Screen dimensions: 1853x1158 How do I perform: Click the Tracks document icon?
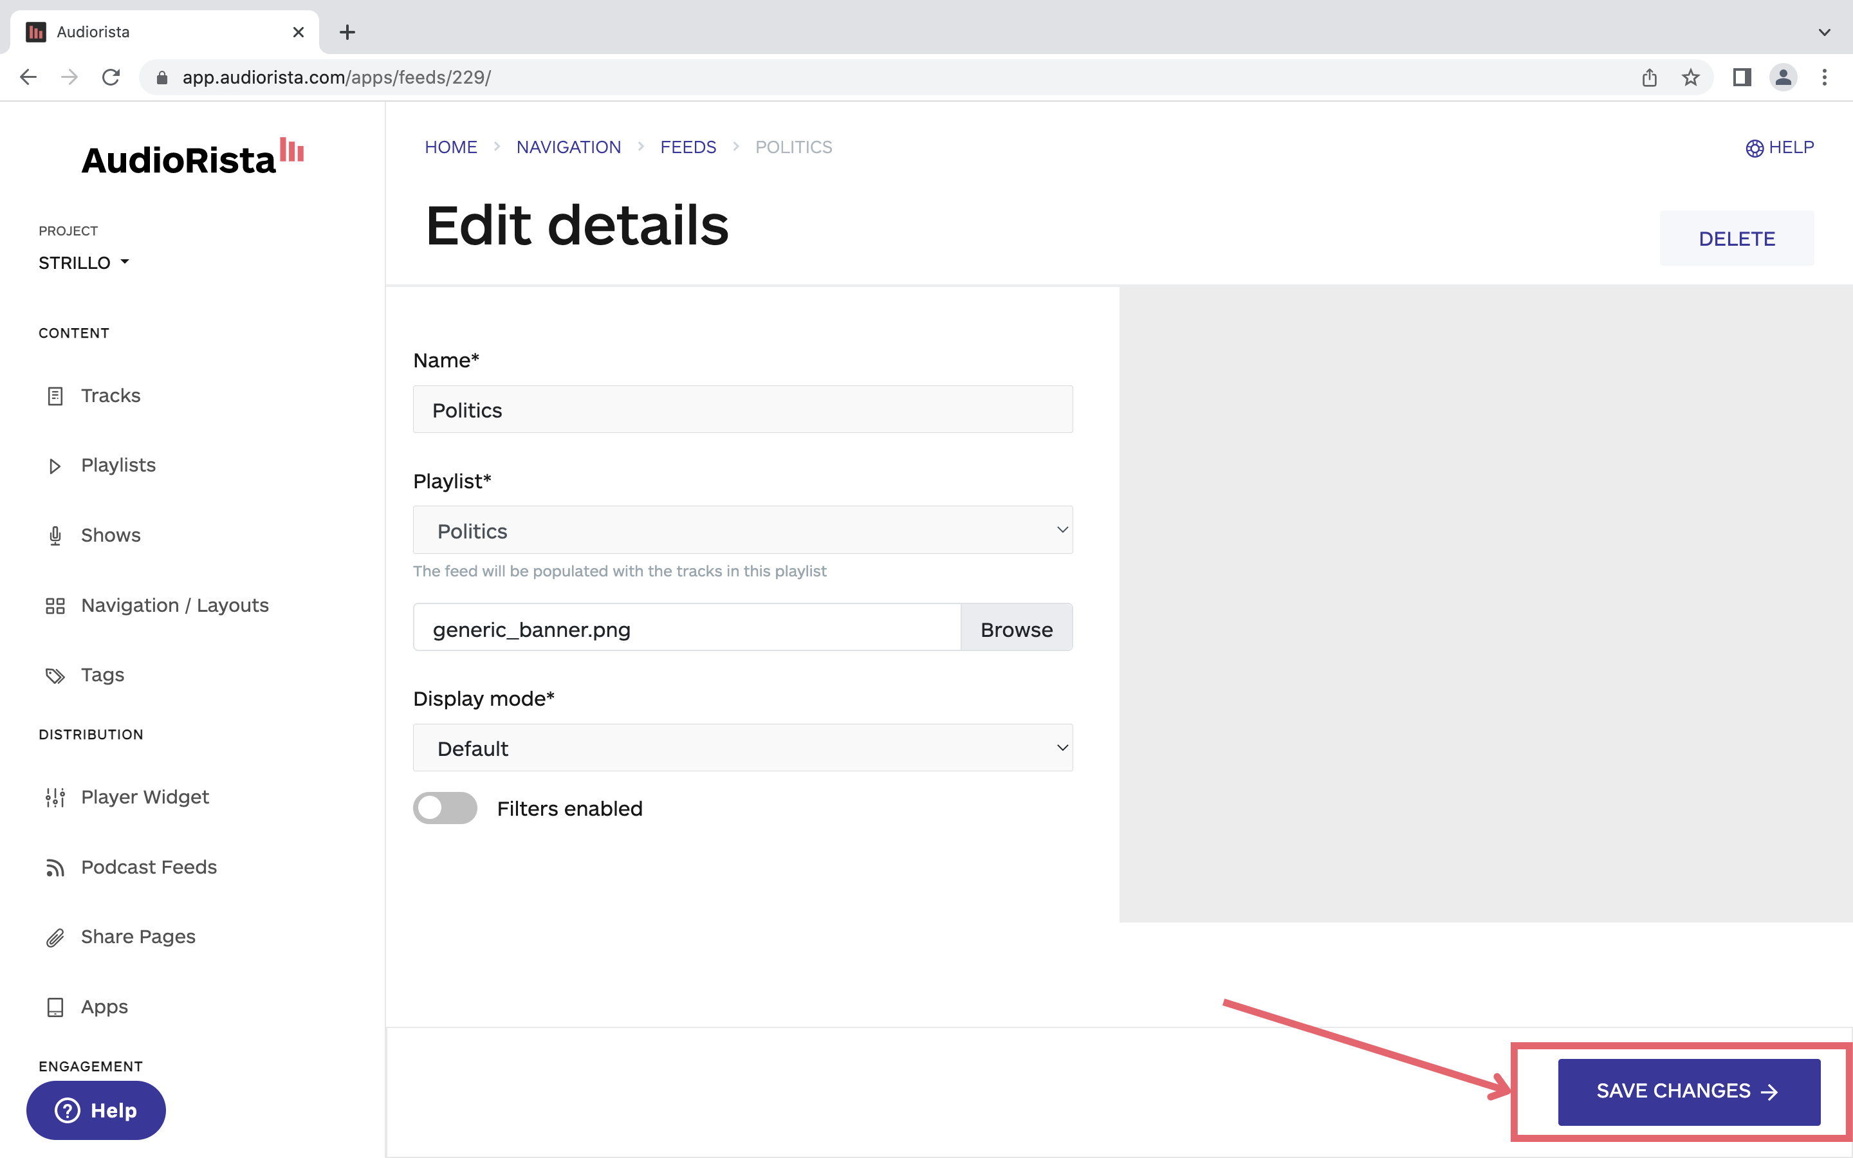[55, 396]
